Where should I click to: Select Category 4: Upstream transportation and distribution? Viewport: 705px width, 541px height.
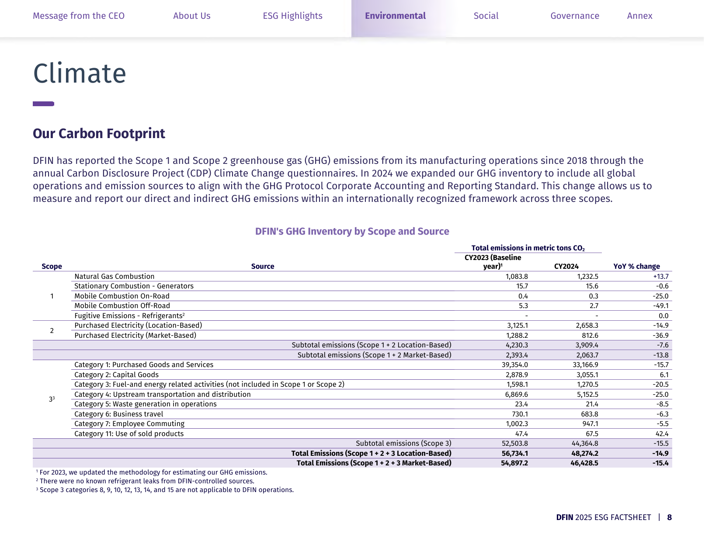(x=163, y=395)
